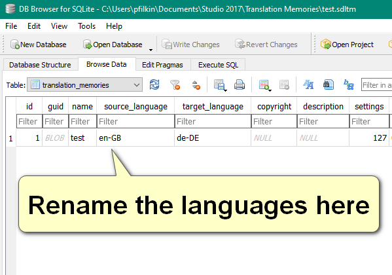Viewport: 392px width, 275px height.
Task: Click the guid column filter field
Action: point(55,121)
